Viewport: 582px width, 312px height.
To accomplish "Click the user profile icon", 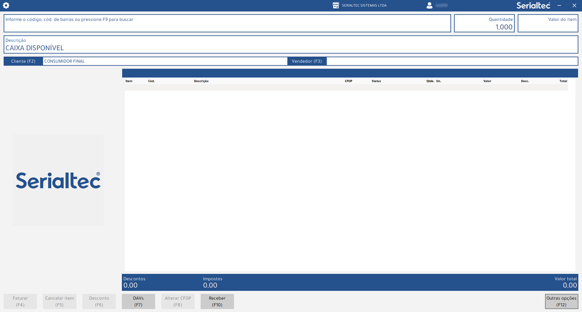I will (429, 5).
